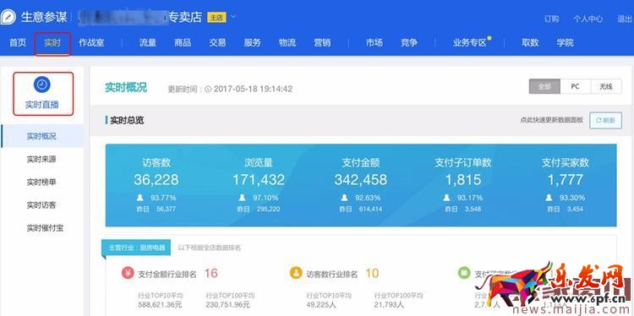Click 昨日 visitors value 56,377
This screenshot has height=316, width=634.
click(x=167, y=210)
